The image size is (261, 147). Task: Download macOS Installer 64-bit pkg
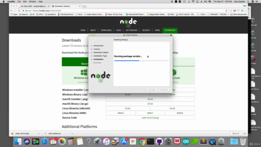point(150,99)
